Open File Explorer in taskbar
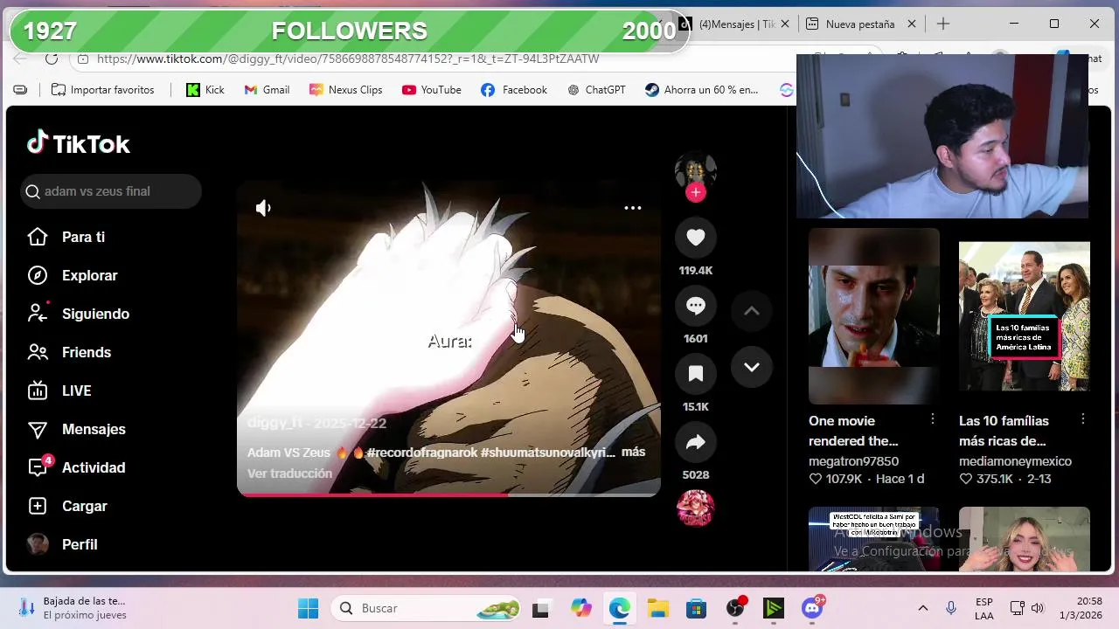 658,608
